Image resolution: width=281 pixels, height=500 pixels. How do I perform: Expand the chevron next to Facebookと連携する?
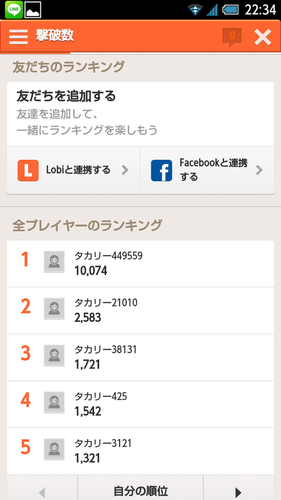(x=259, y=170)
